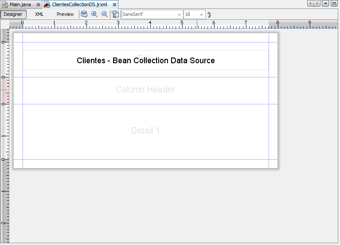
Task: Click the Column Header band
Action: [145, 90]
